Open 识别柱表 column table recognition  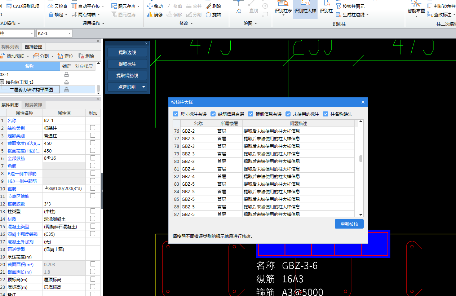[283, 7]
